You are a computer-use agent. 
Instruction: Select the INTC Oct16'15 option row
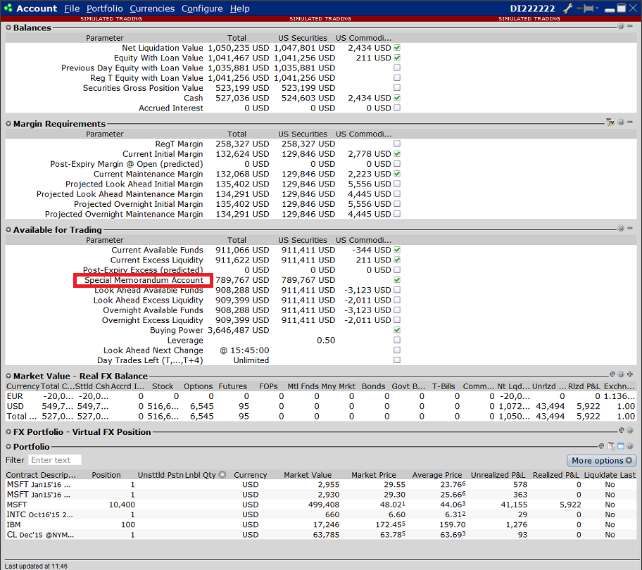click(x=321, y=515)
